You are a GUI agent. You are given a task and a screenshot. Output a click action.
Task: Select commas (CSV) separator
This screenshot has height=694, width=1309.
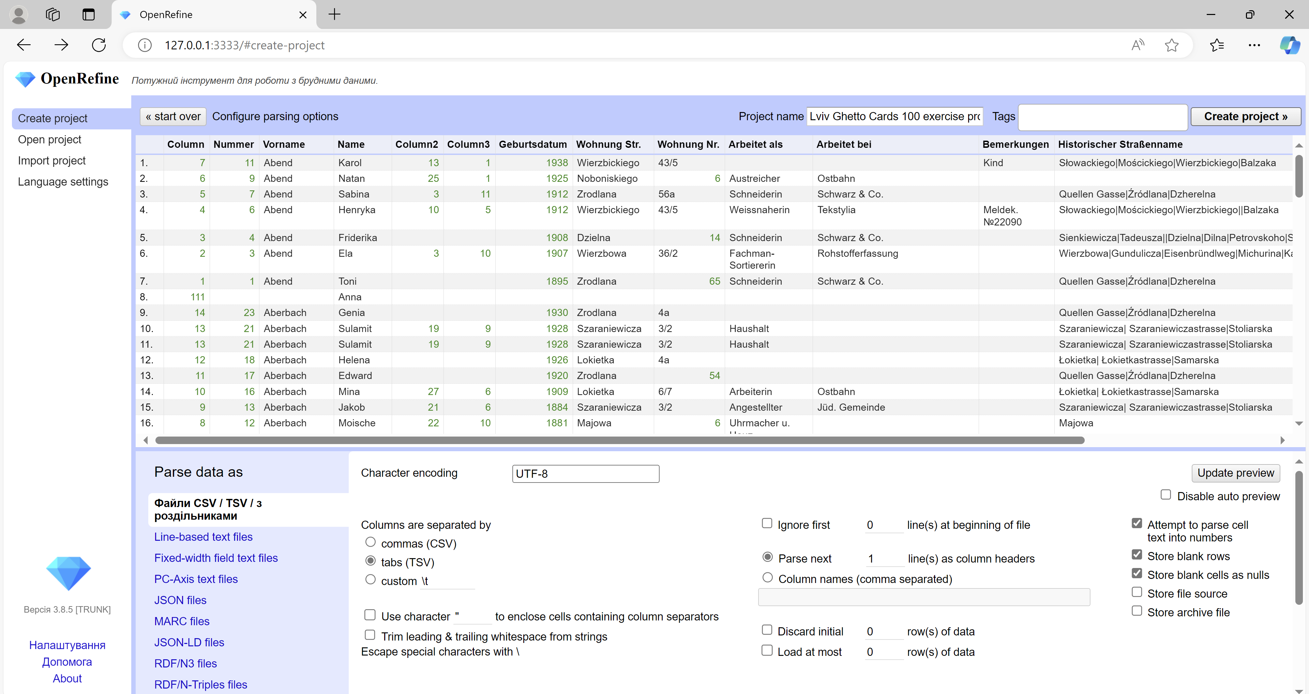click(x=371, y=542)
